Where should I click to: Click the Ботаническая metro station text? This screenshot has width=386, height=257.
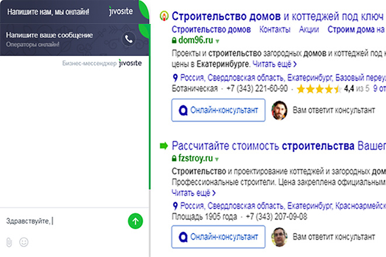(x=195, y=89)
